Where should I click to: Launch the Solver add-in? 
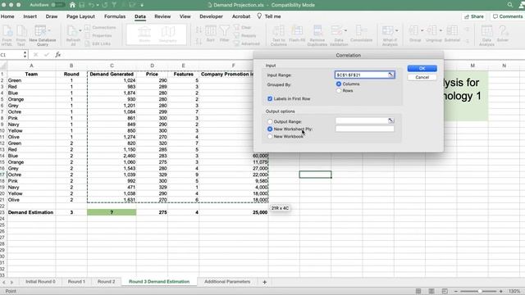[x=503, y=34]
